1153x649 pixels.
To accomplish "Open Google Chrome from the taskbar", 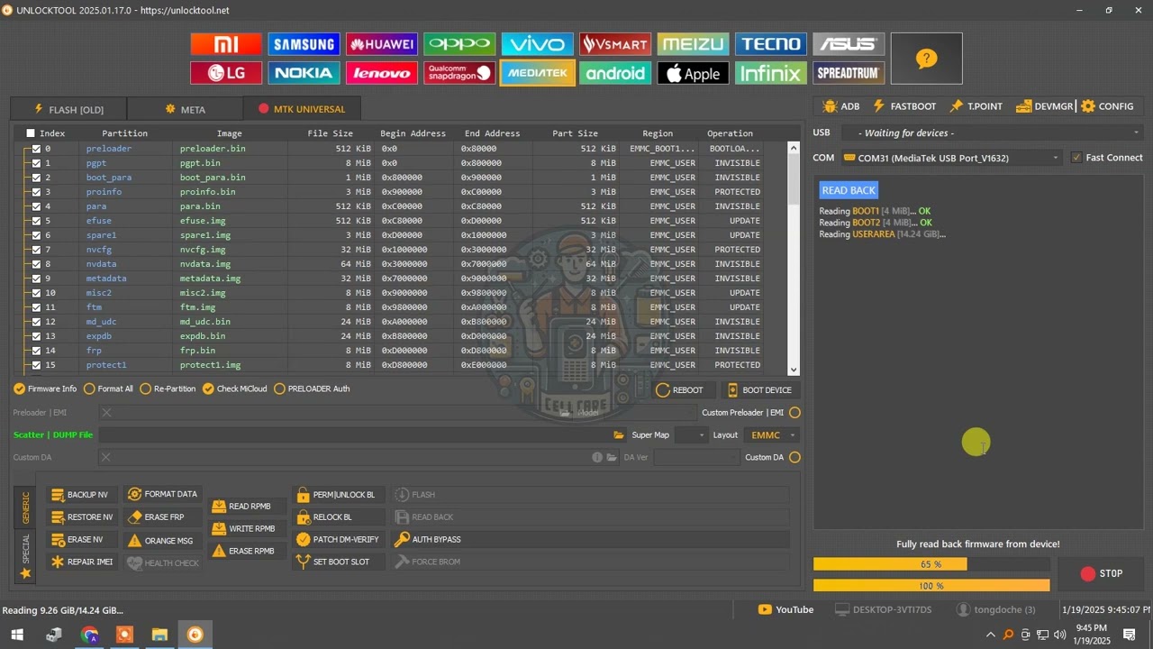I will [89, 635].
